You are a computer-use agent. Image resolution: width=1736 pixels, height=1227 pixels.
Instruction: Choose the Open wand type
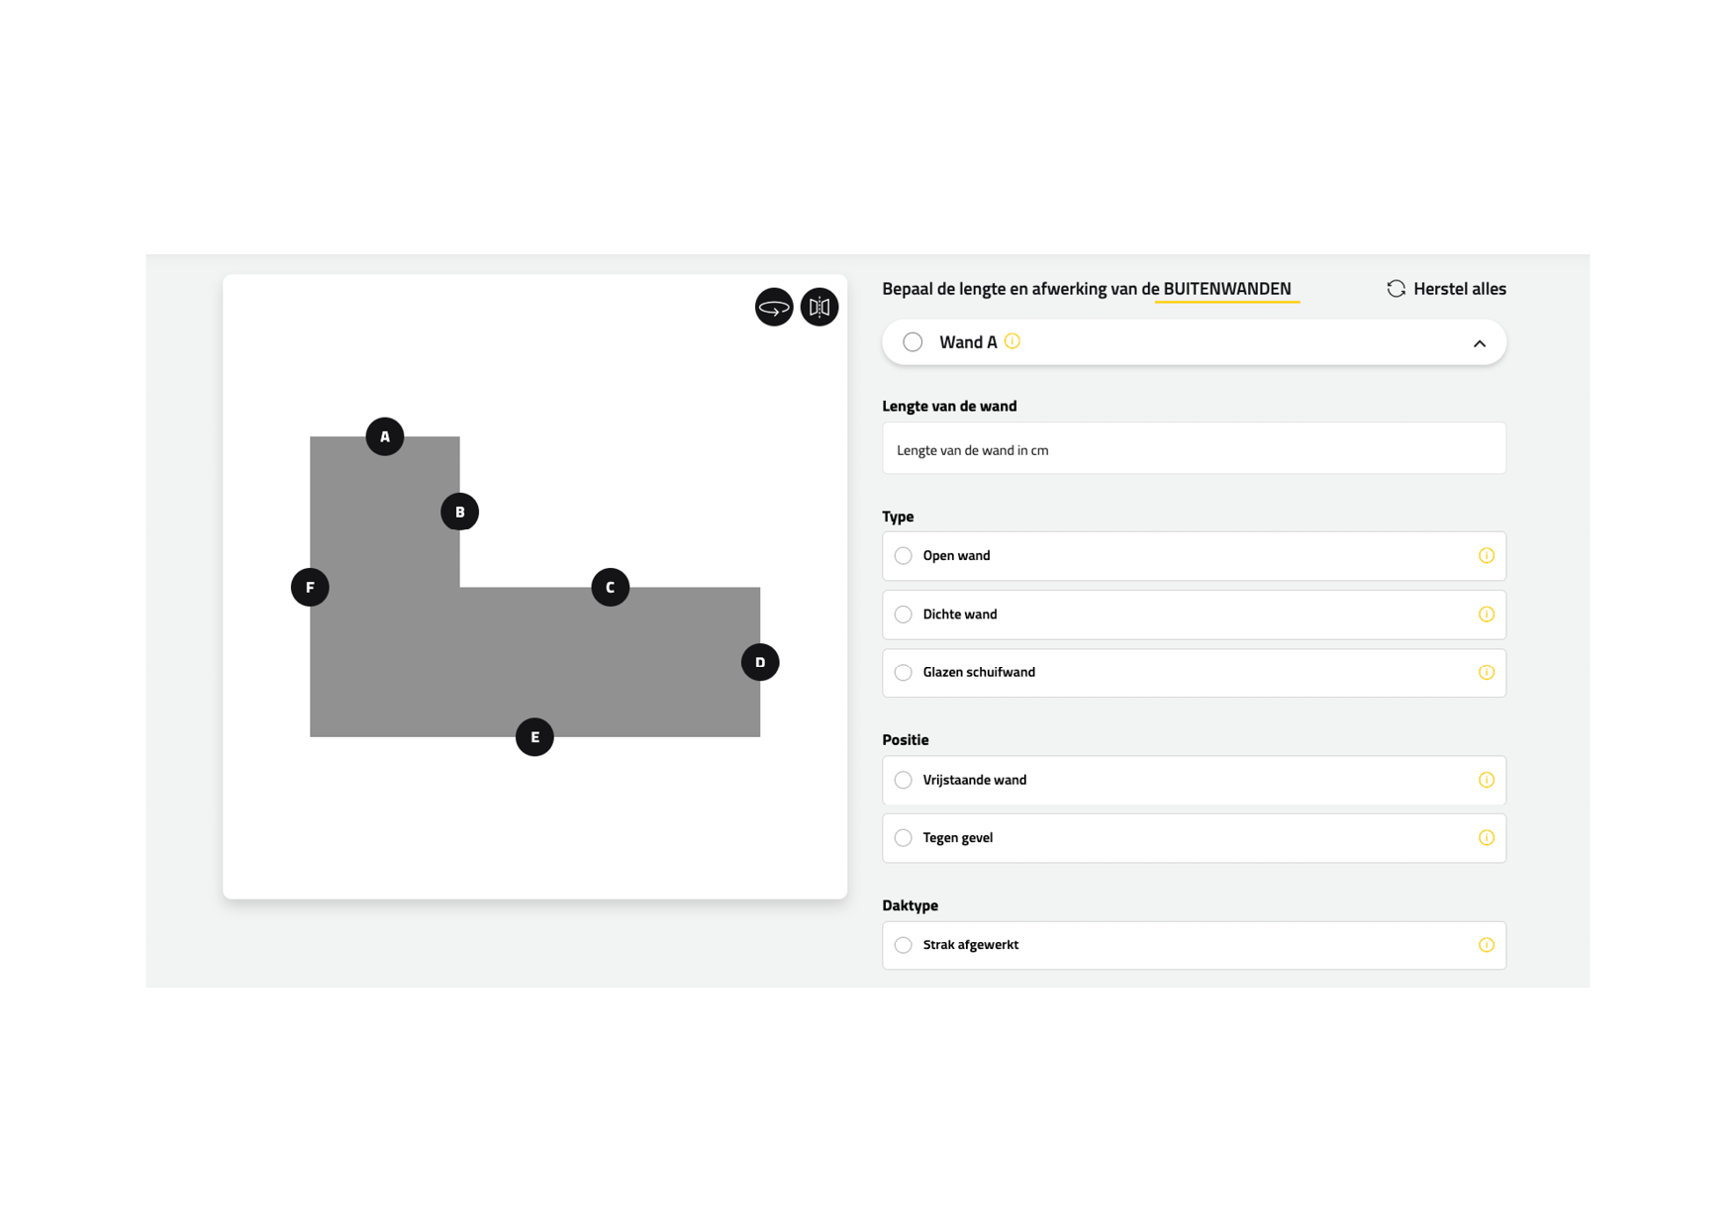click(x=903, y=556)
